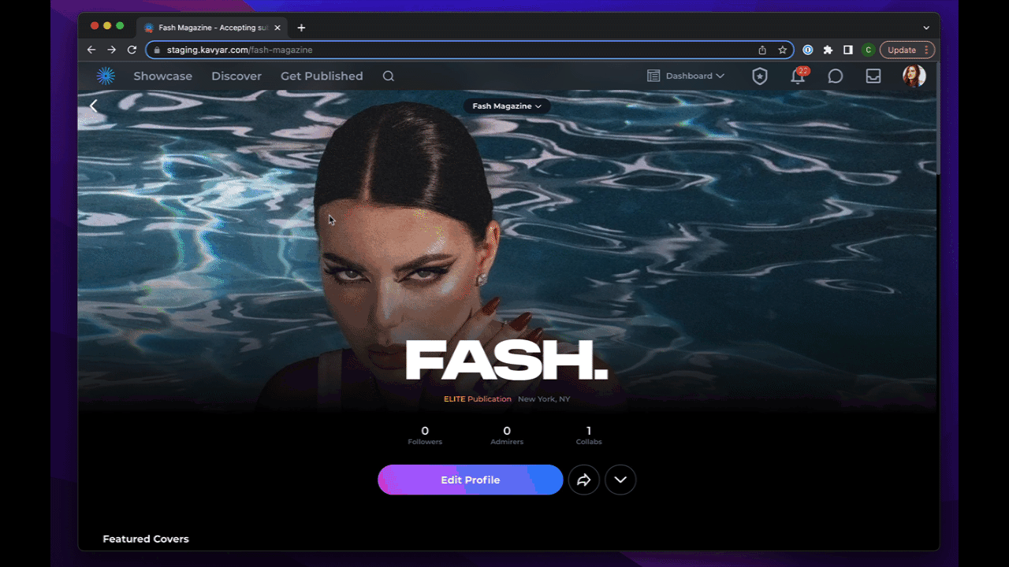View the 1 Collabs count
Image resolution: width=1009 pixels, height=567 pixels.
coord(589,435)
